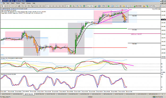Switch to GBPUSDSB,M30 chart tab
The width and height of the screenshot is (166, 98).
153,94
